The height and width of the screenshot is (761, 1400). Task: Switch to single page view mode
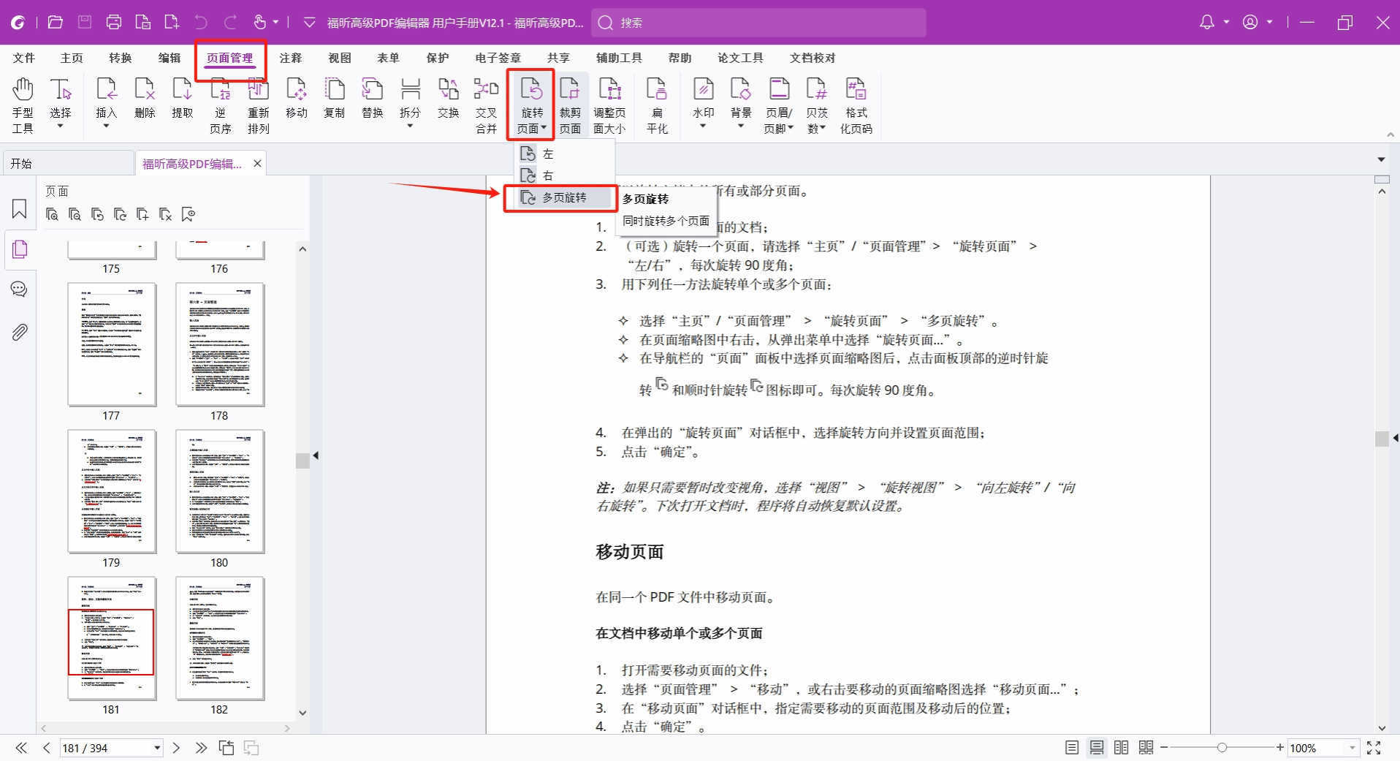[1072, 748]
